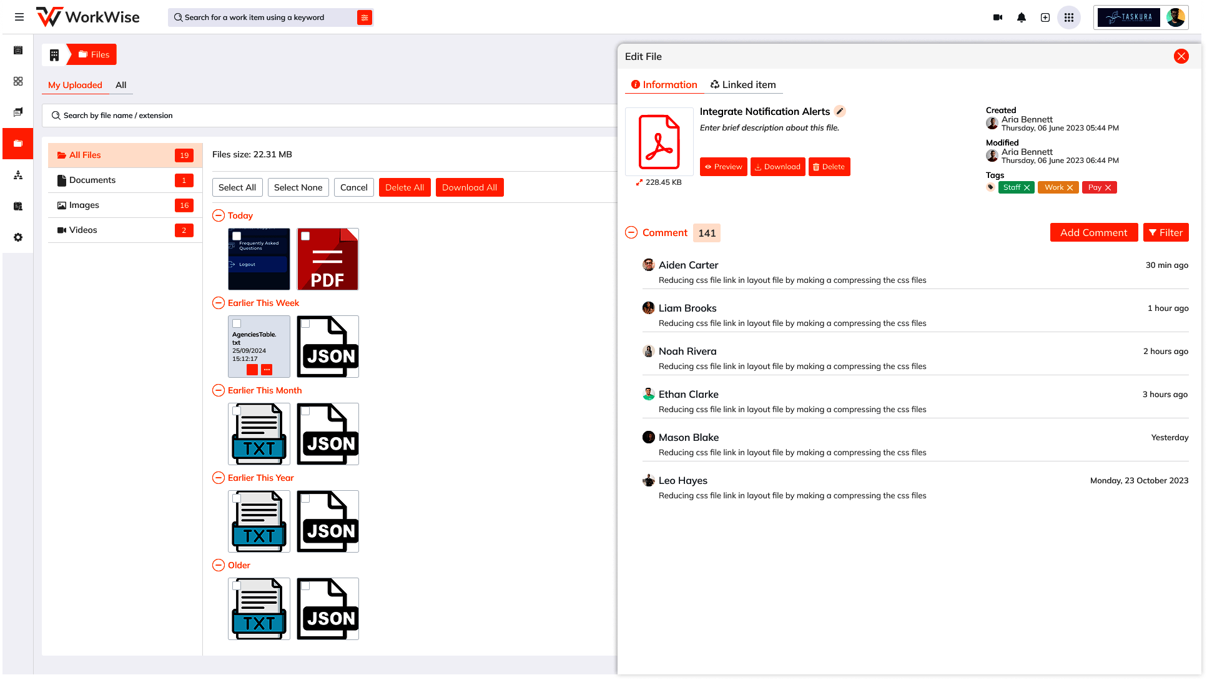
Task: Click the Add Comment button
Action: (1093, 232)
